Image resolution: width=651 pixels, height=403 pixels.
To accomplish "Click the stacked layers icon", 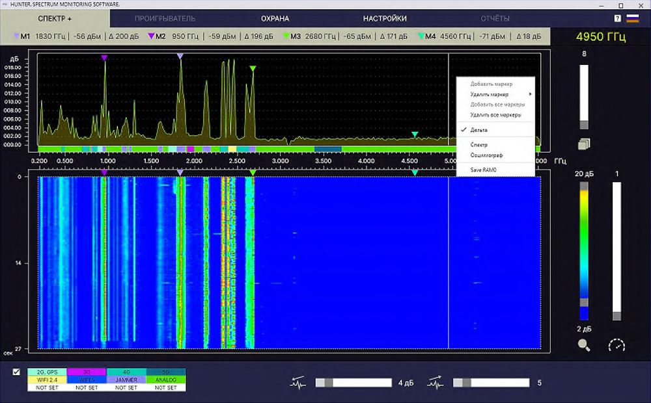I will click(x=584, y=144).
